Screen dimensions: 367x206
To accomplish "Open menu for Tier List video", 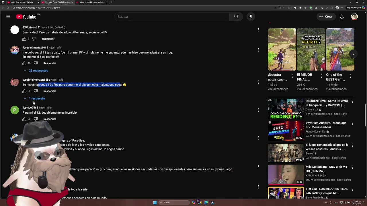I will (x=353, y=189).
